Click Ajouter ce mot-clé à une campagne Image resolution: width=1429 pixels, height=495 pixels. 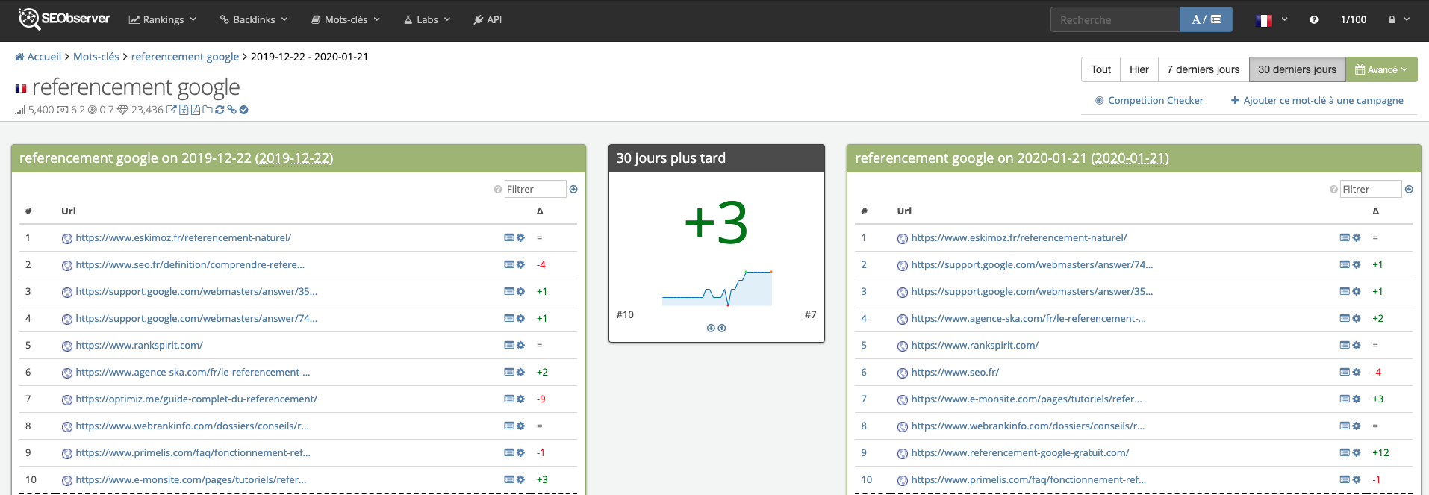coord(1317,100)
